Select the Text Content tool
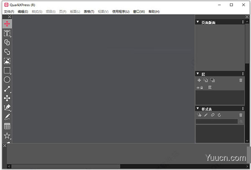Viewport: 251px width, 170px height. 7,33
